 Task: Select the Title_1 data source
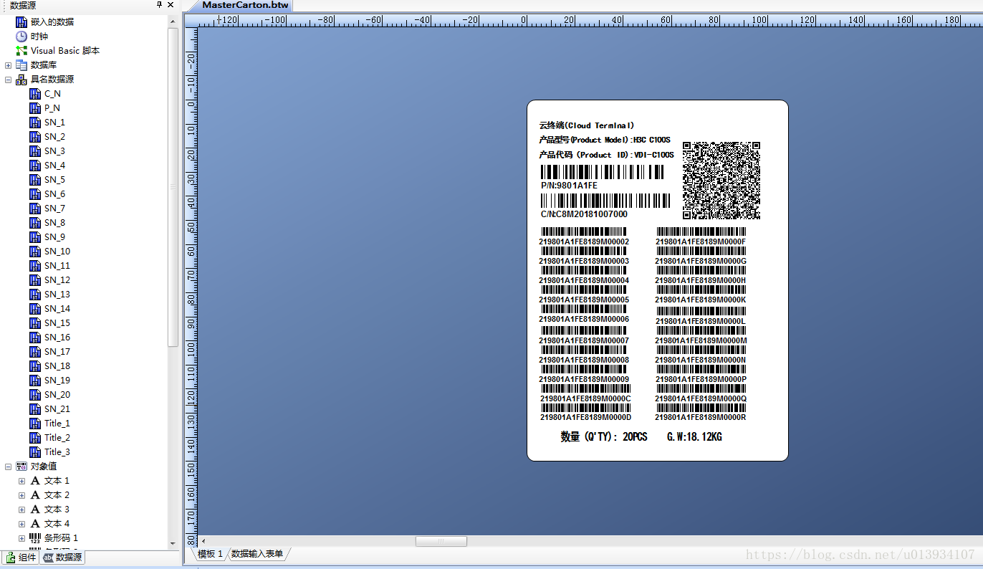pos(57,424)
